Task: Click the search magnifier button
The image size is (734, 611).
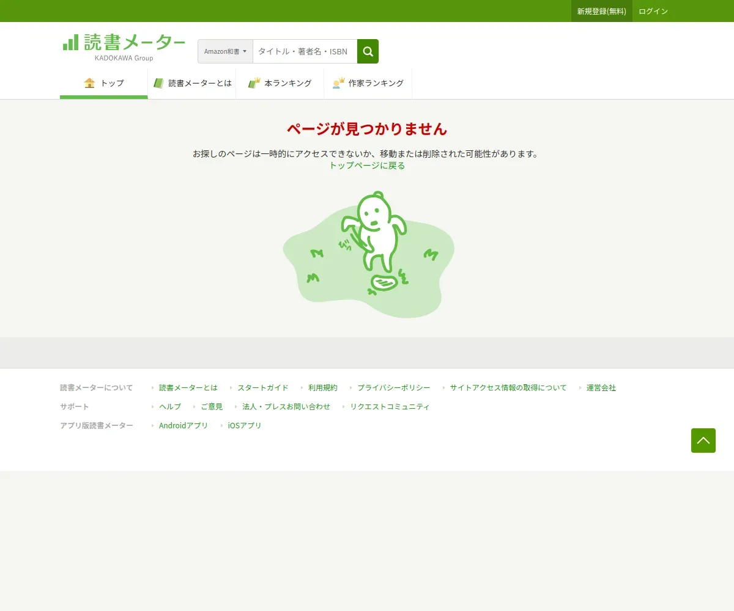Action: click(x=368, y=51)
